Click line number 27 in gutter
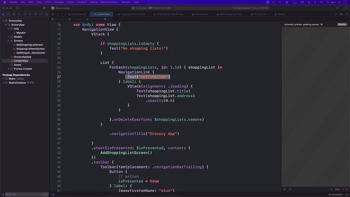 pos(59,77)
